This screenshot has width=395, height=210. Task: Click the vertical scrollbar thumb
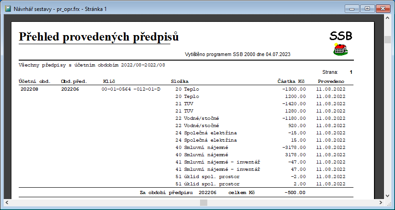pyautogui.click(x=388, y=39)
